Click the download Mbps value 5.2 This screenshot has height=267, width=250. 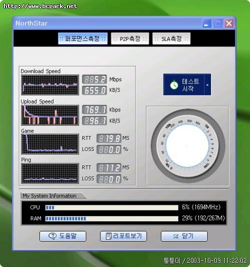pyautogui.click(x=94, y=79)
